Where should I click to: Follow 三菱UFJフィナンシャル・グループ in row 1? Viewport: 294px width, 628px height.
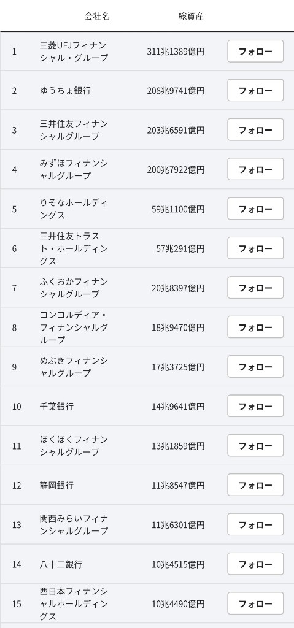click(255, 52)
